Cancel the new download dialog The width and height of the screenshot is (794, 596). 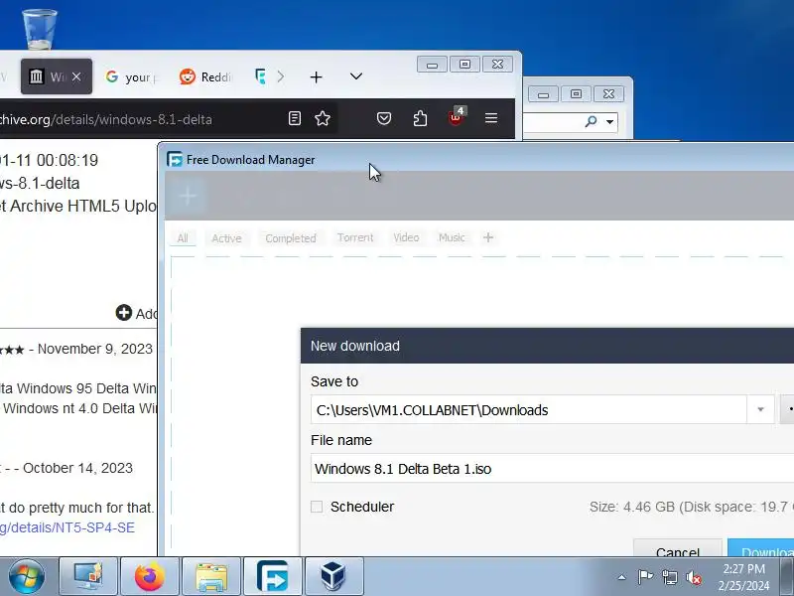coord(678,549)
